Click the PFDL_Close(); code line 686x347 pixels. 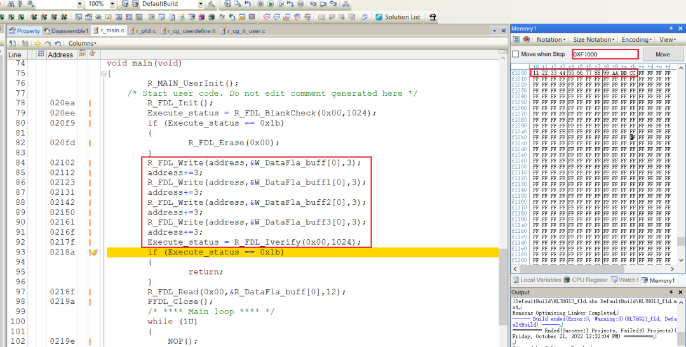180,301
